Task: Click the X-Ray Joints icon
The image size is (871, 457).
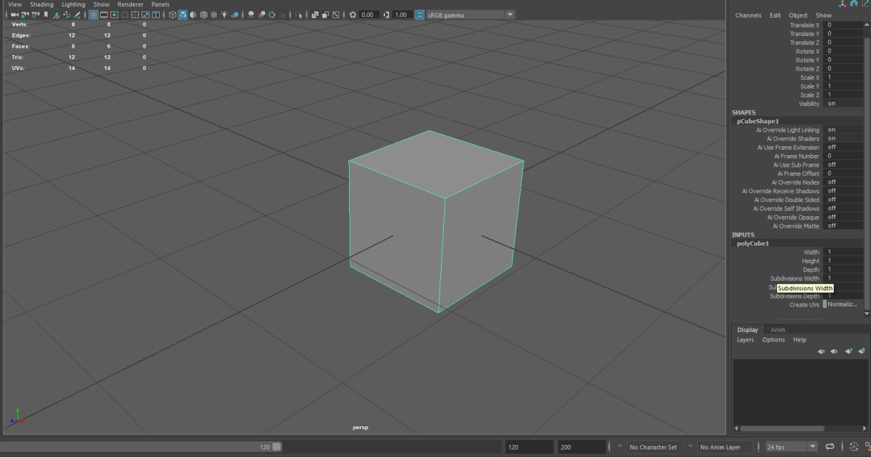Action: pos(335,14)
